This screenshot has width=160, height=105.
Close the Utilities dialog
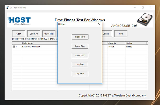click(x=99, y=24)
